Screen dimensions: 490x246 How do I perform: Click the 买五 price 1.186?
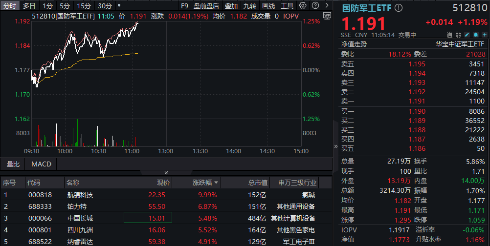pos(417,148)
